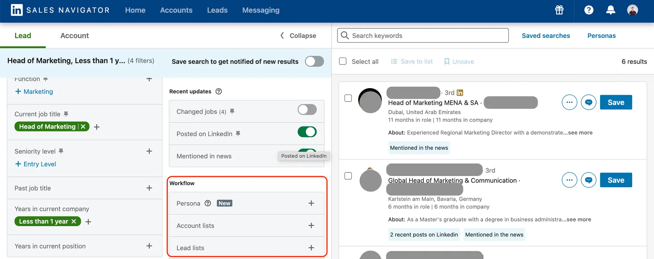The width and height of the screenshot is (654, 259).
Task: Expand the Lead lists workflow filter
Action: tap(311, 248)
